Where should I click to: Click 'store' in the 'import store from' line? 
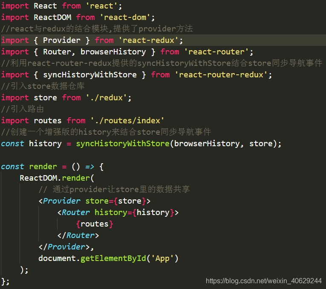pos(45,98)
